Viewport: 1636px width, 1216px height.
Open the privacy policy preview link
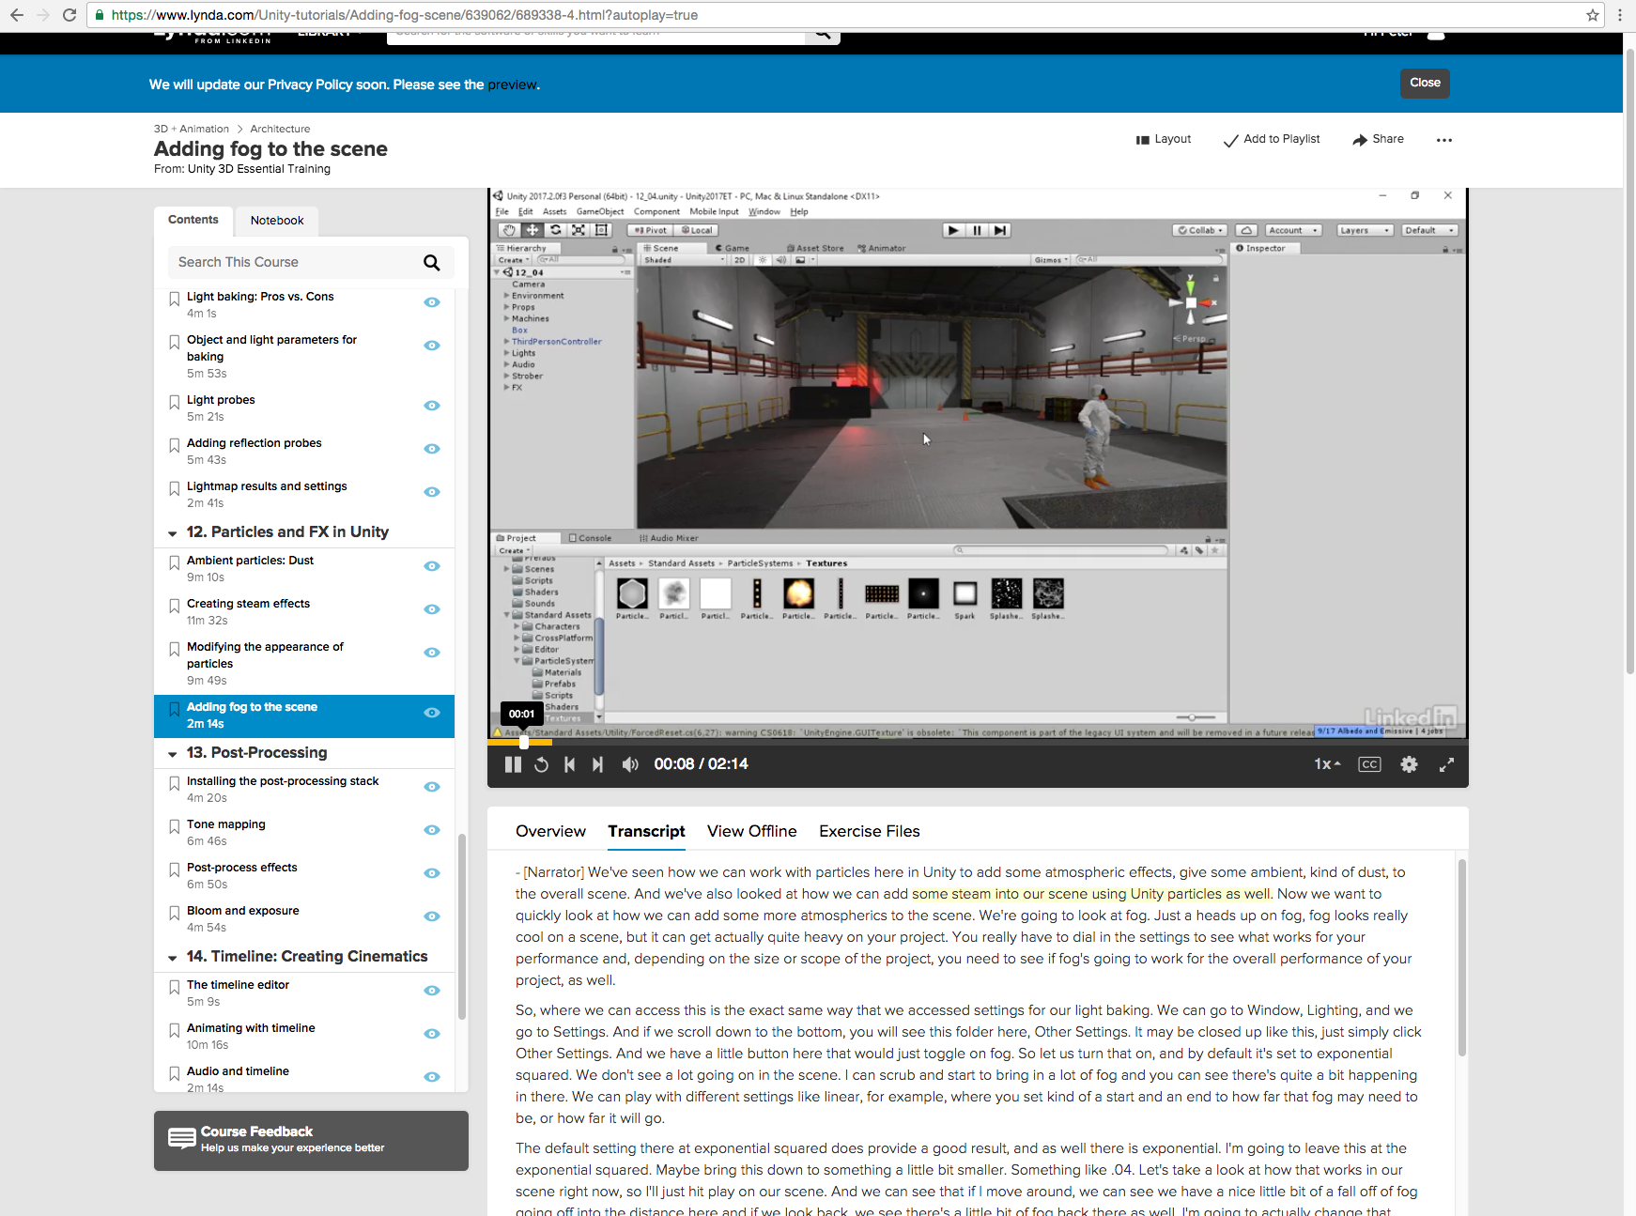512,85
